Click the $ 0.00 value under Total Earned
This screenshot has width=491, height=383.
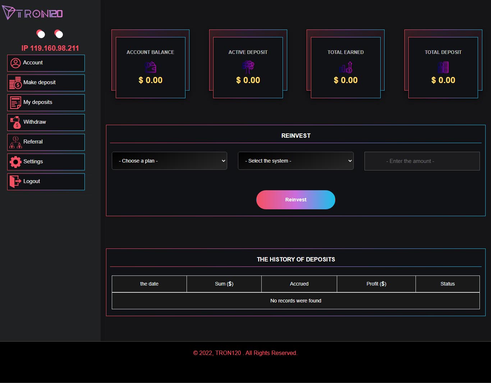click(x=346, y=80)
